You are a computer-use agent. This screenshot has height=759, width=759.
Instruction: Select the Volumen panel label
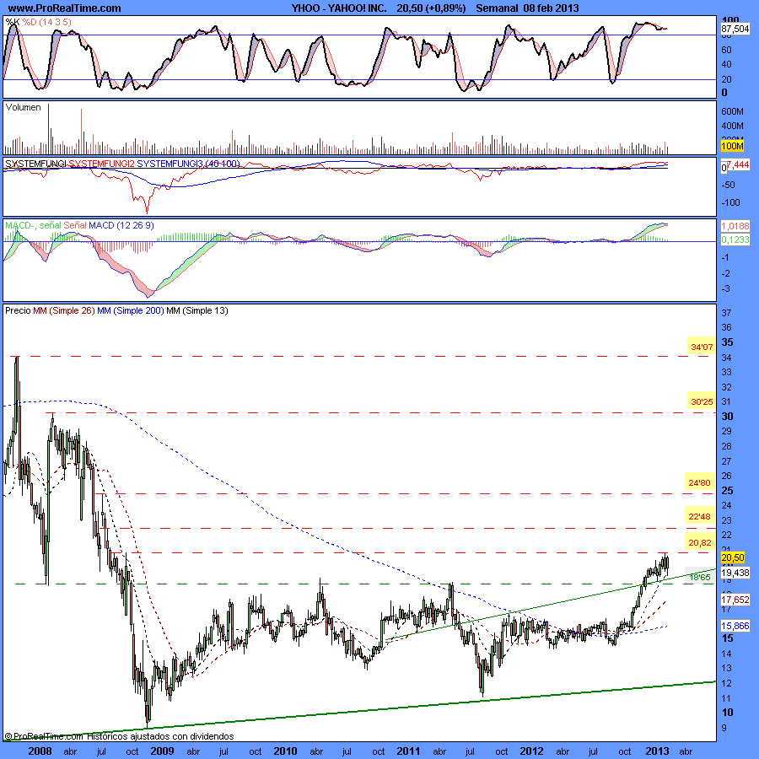click(24, 107)
